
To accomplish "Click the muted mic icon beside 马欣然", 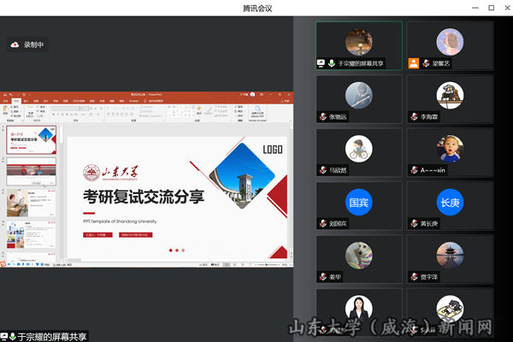I will coord(323,170).
